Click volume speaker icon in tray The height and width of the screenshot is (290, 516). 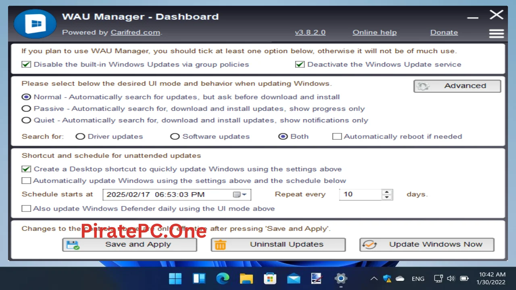tap(451, 278)
